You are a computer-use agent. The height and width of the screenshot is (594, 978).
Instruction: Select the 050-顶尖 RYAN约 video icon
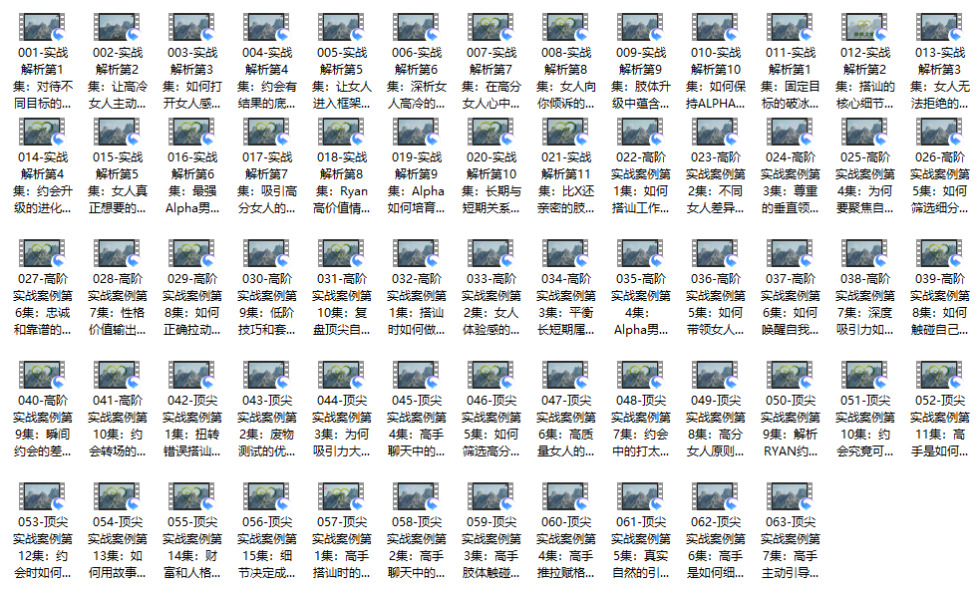coord(791,375)
